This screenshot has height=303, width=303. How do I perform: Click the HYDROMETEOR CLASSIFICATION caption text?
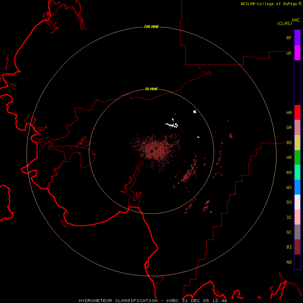click(x=118, y=301)
